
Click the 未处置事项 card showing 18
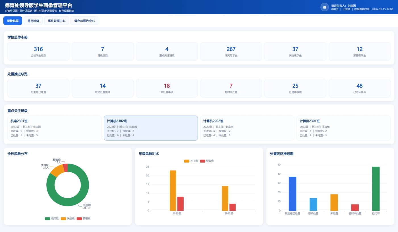click(x=167, y=88)
